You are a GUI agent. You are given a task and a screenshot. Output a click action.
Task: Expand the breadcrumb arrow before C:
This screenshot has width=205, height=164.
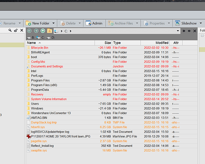[x=61, y=31]
